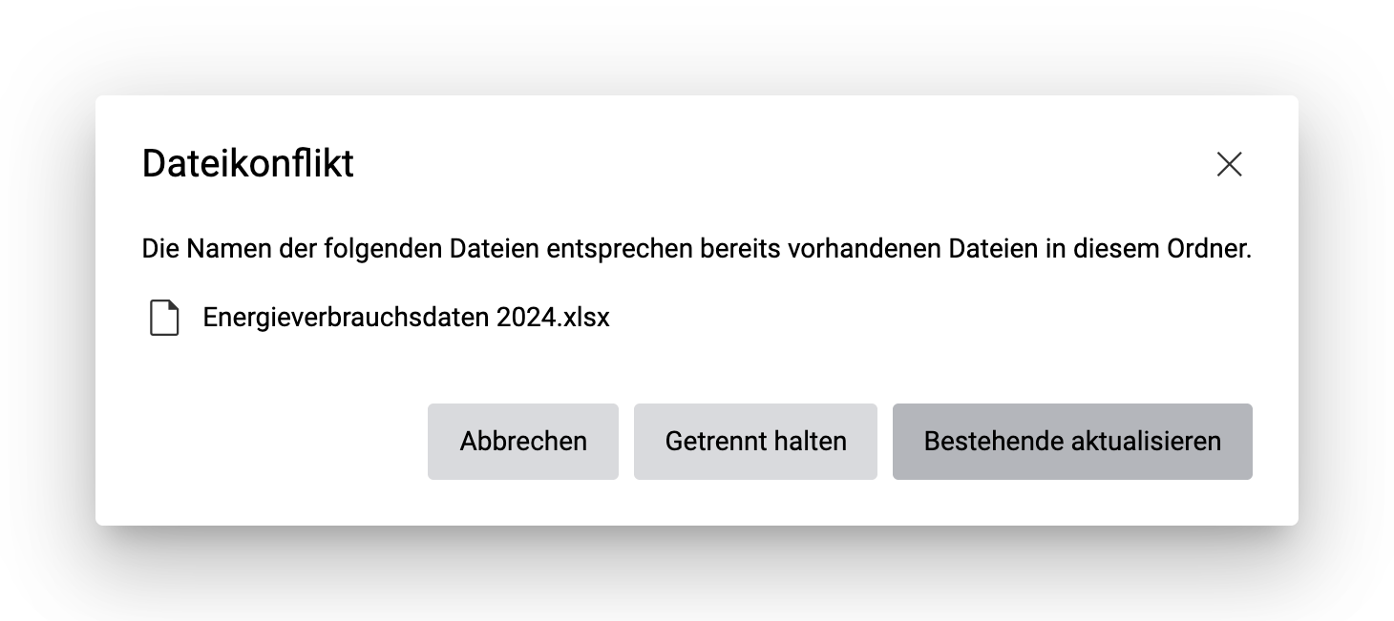Click the page icon beside Energieverbrauchsdaten 2024

[x=164, y=318]
